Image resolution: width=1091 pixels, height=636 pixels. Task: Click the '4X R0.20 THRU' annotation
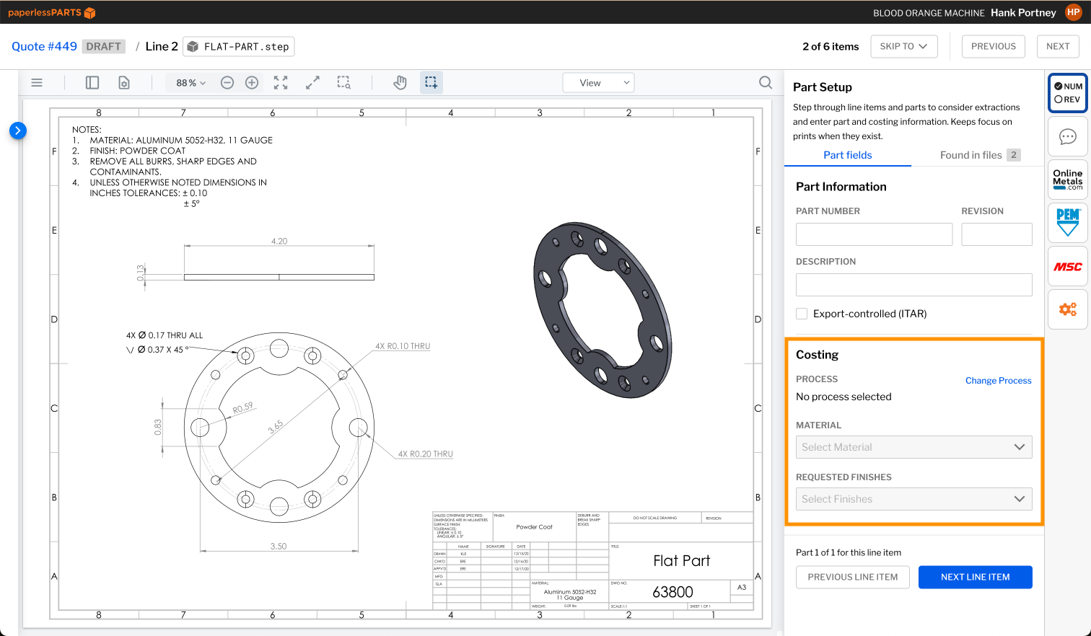click(426, 454)
